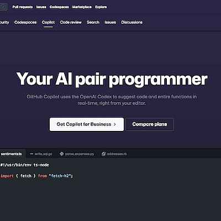Switch to write_sql.go editor tab

pos(41,154)
